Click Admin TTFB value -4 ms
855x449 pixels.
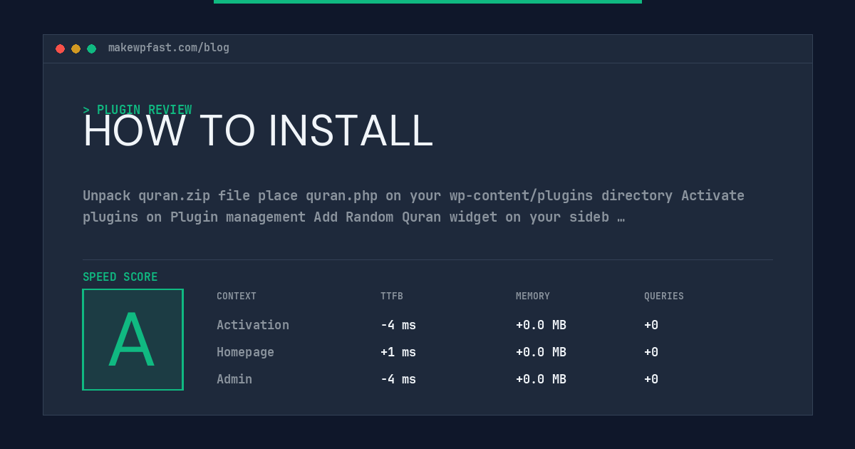(398, 379)
